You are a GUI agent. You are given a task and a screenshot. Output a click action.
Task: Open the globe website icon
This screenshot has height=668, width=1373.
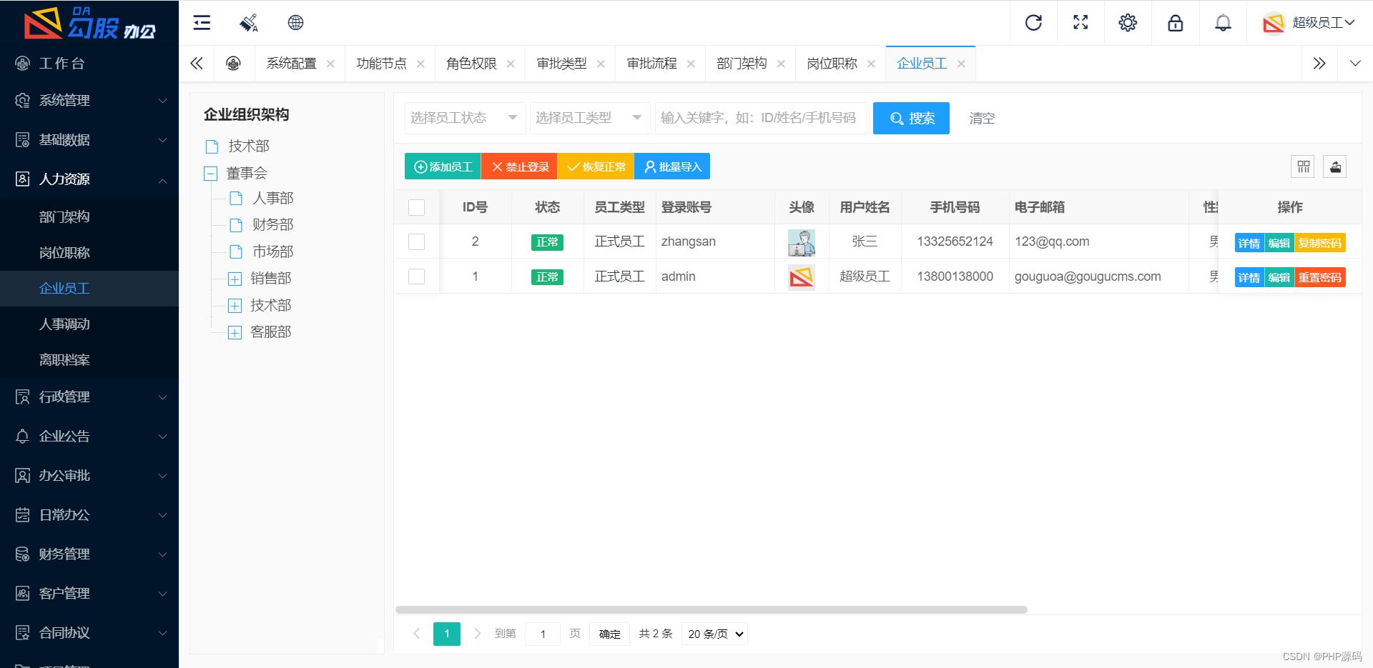coord(295,23)
